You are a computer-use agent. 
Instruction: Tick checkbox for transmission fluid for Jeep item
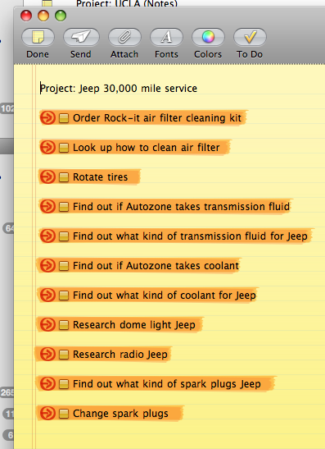tap(64, 236)
